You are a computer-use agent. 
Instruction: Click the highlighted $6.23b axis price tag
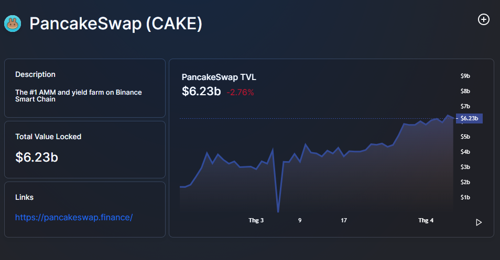[469, 118]
